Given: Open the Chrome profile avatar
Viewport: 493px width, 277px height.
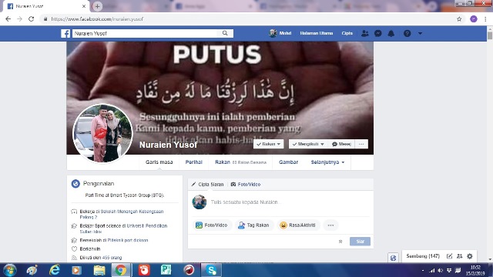Looking at the screenshot, I should [x=474, y=19].
